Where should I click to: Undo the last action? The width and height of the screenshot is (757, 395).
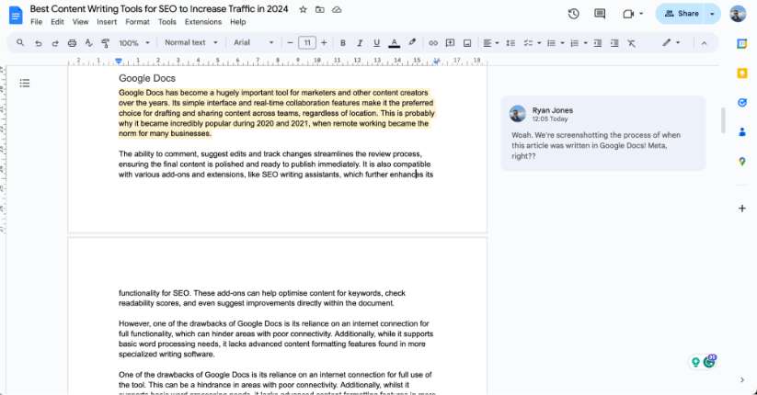[x=38, y=43]
